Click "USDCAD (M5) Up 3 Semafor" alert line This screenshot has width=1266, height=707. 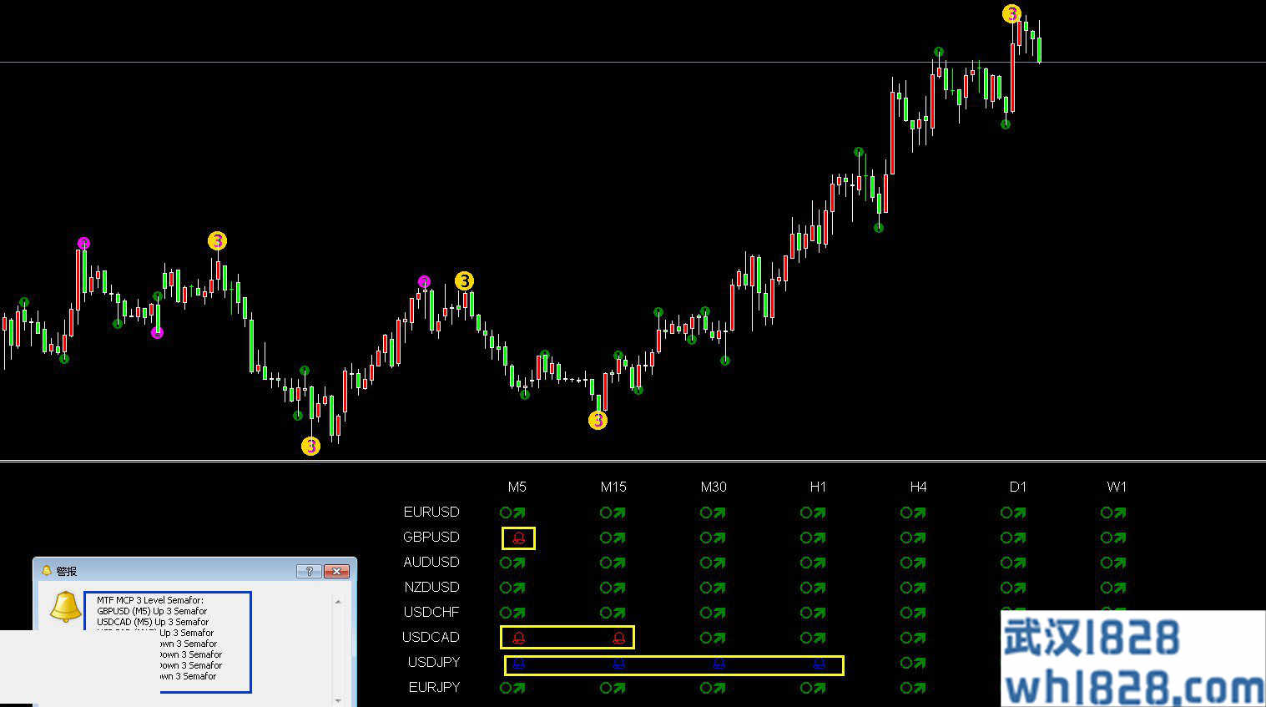pos(153,622)
